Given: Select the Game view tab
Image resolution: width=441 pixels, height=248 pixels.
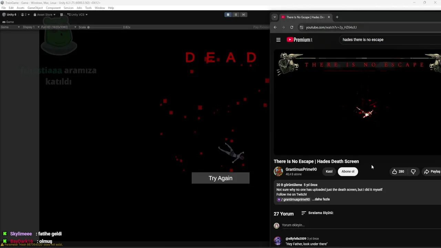Looking at the screenshot, I should (8, 22).
